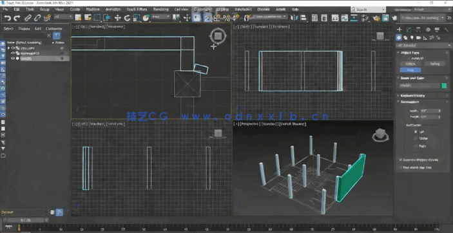This screenshot has height=233, width=453.
Task: Enable Real-World Map Size checkbox
Action: click(x=401, y=167)
